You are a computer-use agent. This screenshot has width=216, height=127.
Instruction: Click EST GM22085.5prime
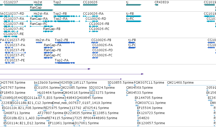pos(73,88)
